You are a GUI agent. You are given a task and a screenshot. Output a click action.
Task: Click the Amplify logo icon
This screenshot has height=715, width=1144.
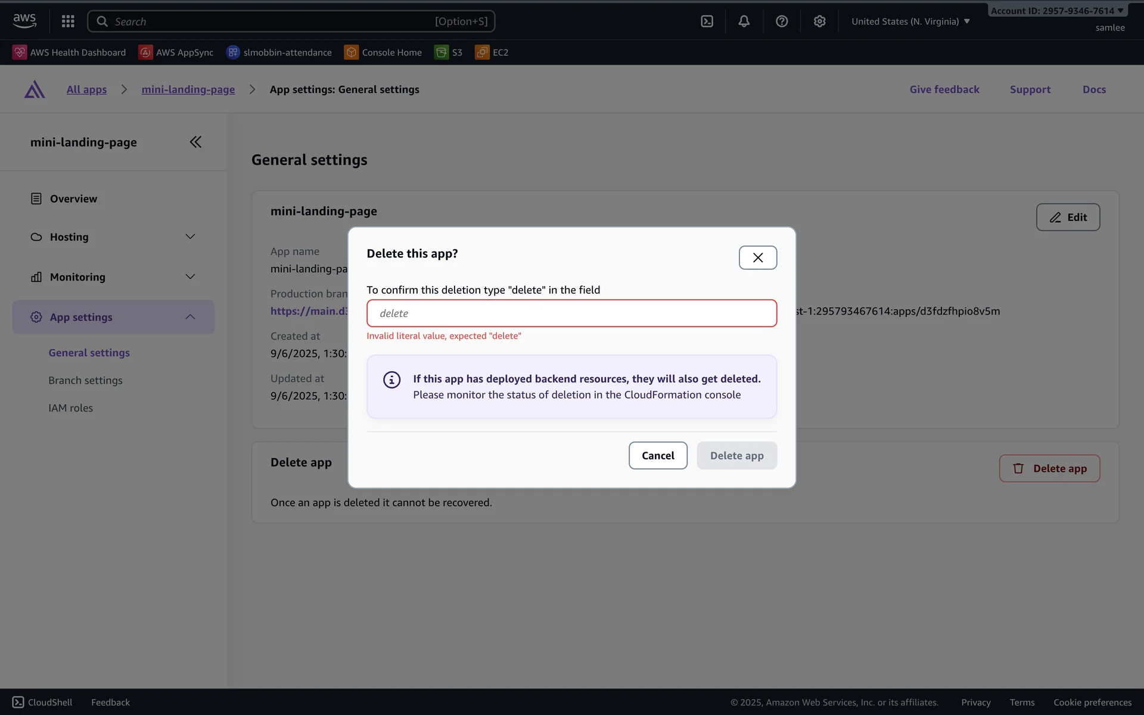pyautogui.click(x=35, y=89)
